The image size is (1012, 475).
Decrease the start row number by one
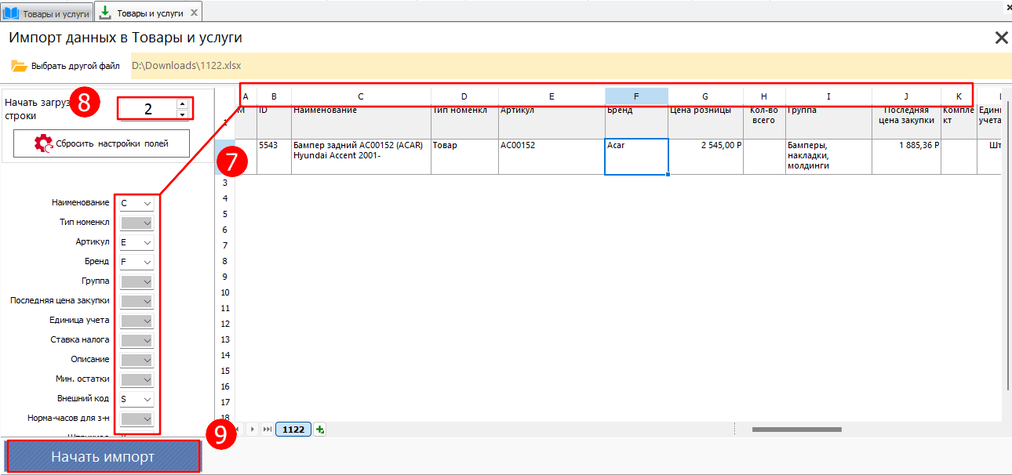(x=183, y=114)
